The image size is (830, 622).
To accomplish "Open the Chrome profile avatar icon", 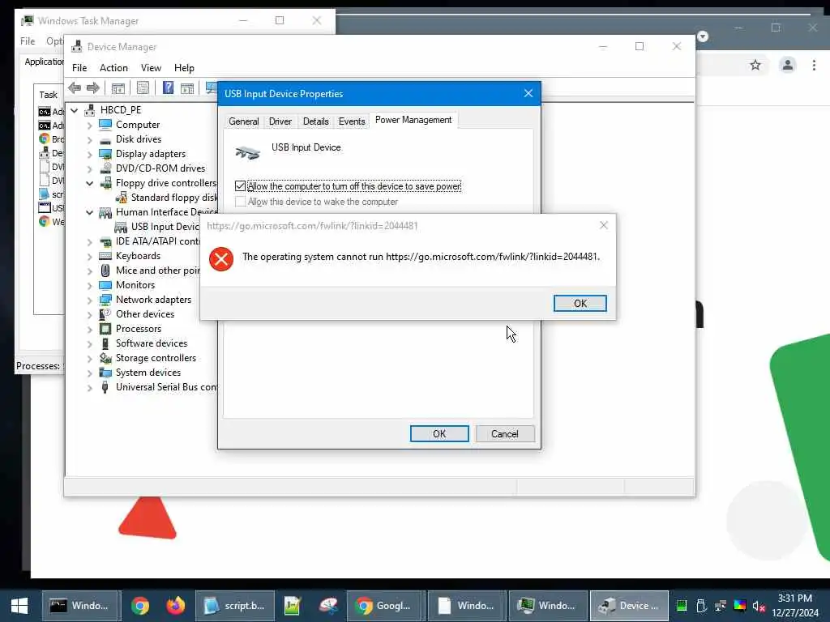I will tap(788, 65).
